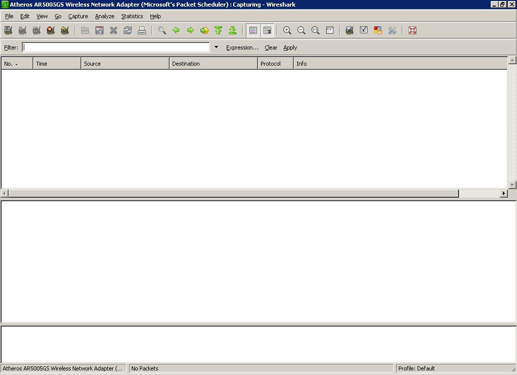Open the Edit menu
This screenshot has height=375, width=517.
point(25,16)
